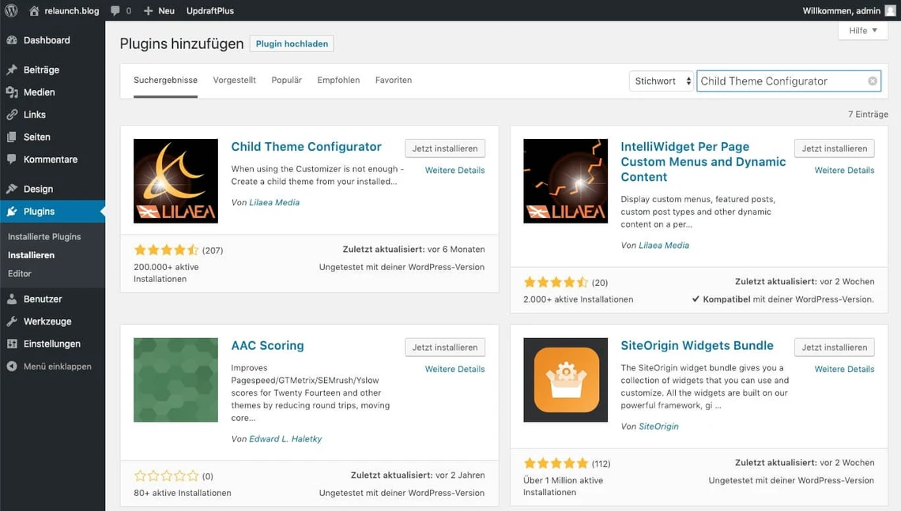The height and width of the screenshot is (511, 901).
Task: Clear the plugin search field
Action: pos(872,81)
